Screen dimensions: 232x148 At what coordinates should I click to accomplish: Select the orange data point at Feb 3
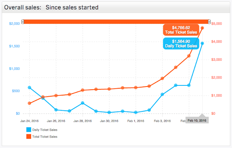[x=162, y=79]
